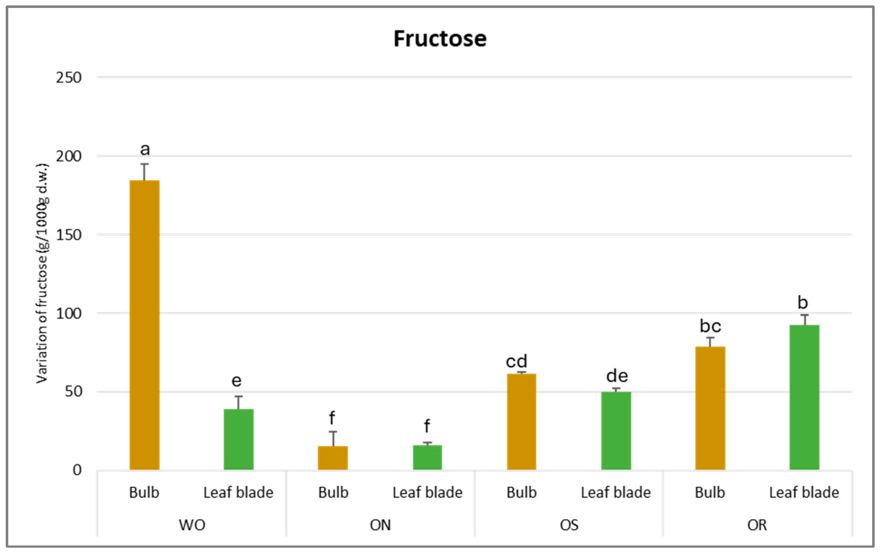The image size is (882, 555).
Task: Click the WO group label
Action: click(192, 525)
